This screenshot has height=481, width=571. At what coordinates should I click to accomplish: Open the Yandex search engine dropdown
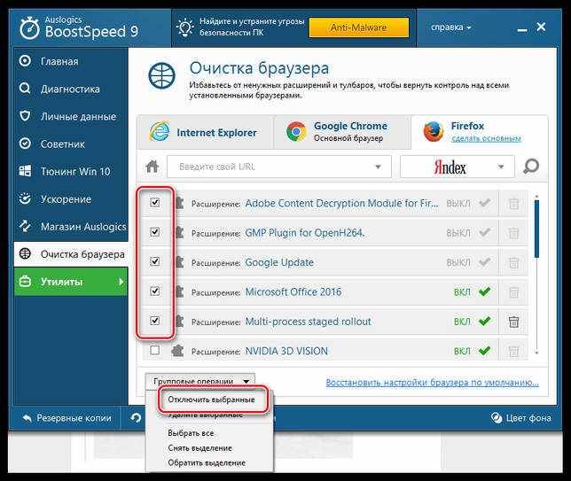(501, 167)
